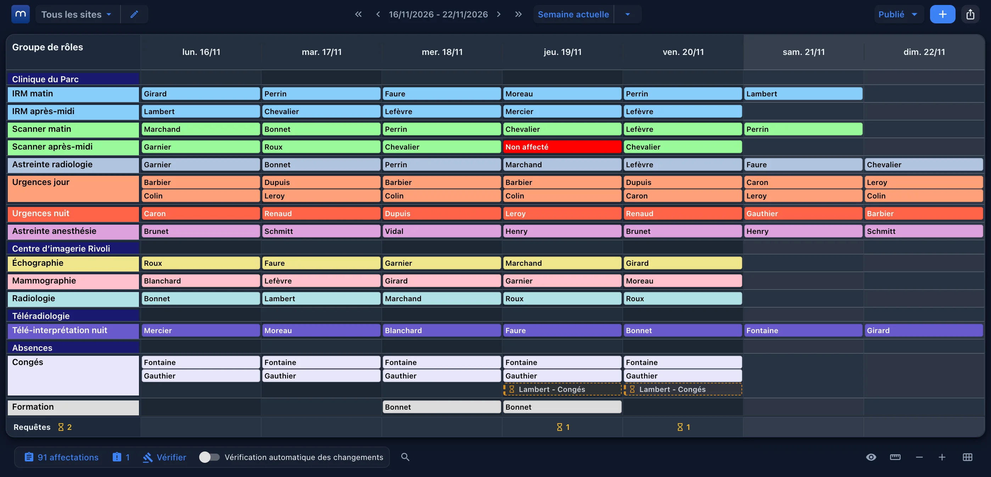
Task: Select Moreau in Mammographie Friday
Action: (683, 280)
